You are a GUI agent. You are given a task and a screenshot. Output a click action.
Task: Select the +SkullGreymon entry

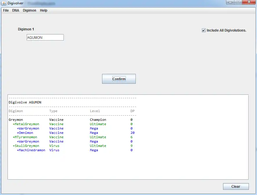(x=26, y=146)
